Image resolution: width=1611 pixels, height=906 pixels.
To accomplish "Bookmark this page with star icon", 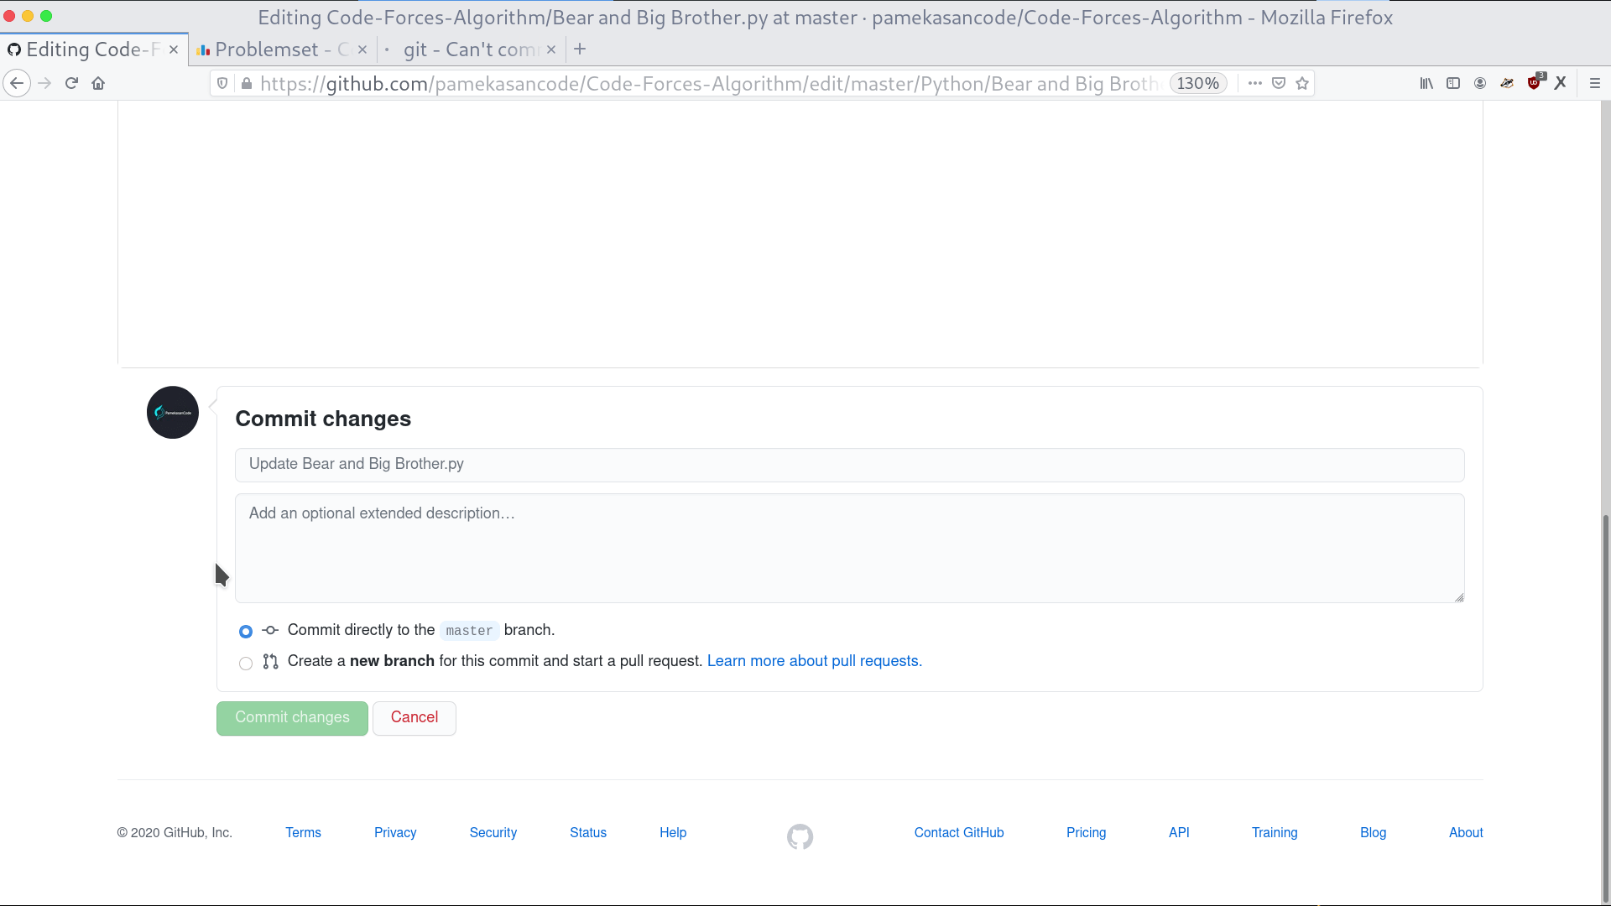I will click(x=1302, y=83).
